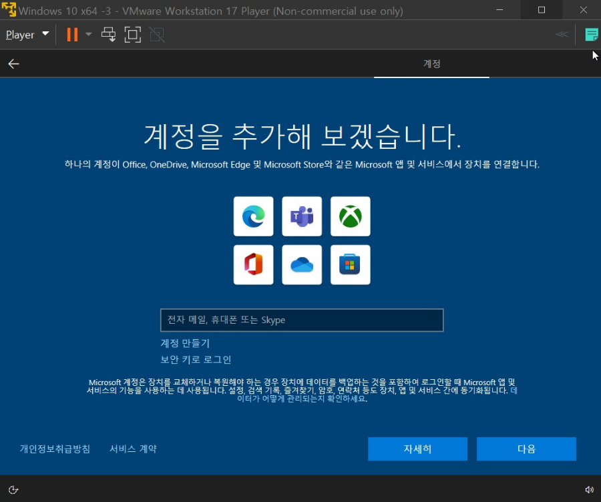Click the 자세히 button
This screenshot has height=502, width=601.
pyautogui.click(x=417, y=449)
